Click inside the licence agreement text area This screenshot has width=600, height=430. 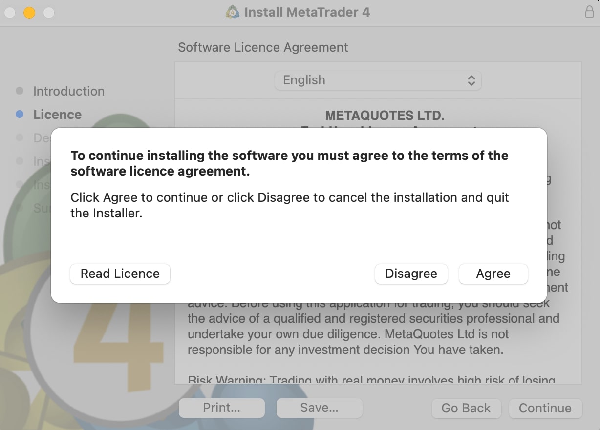tap(376, 336)
